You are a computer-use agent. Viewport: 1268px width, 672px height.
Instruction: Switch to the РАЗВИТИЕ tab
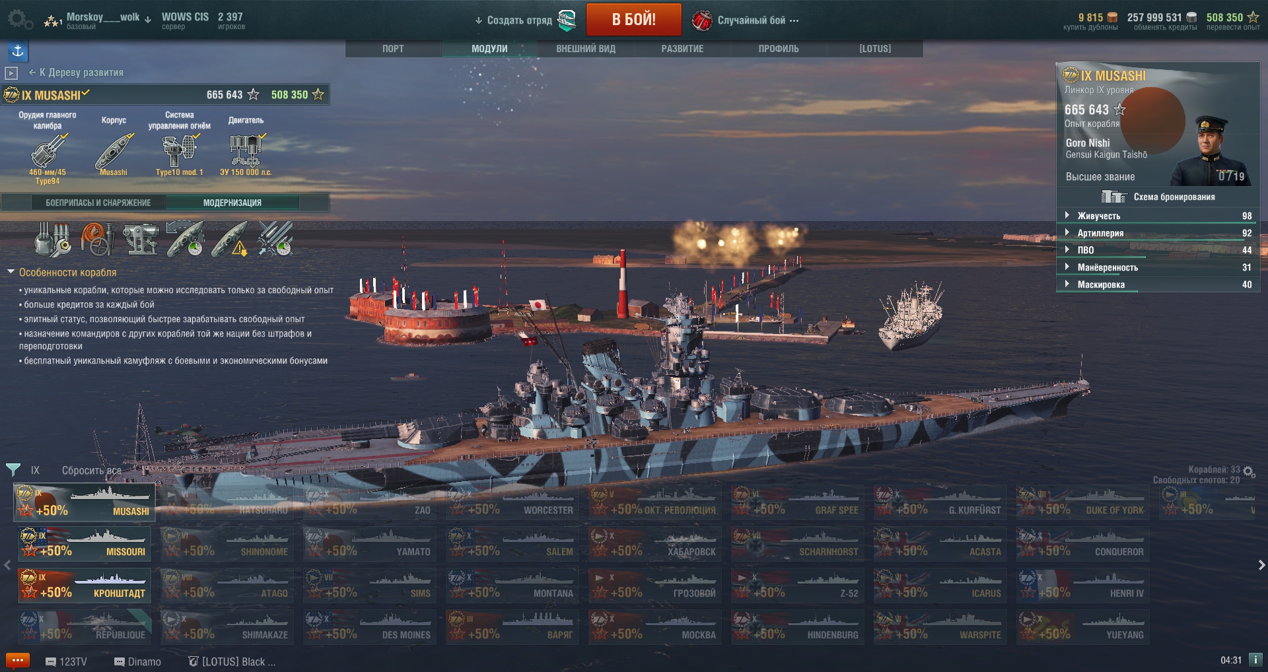[682, 49]
